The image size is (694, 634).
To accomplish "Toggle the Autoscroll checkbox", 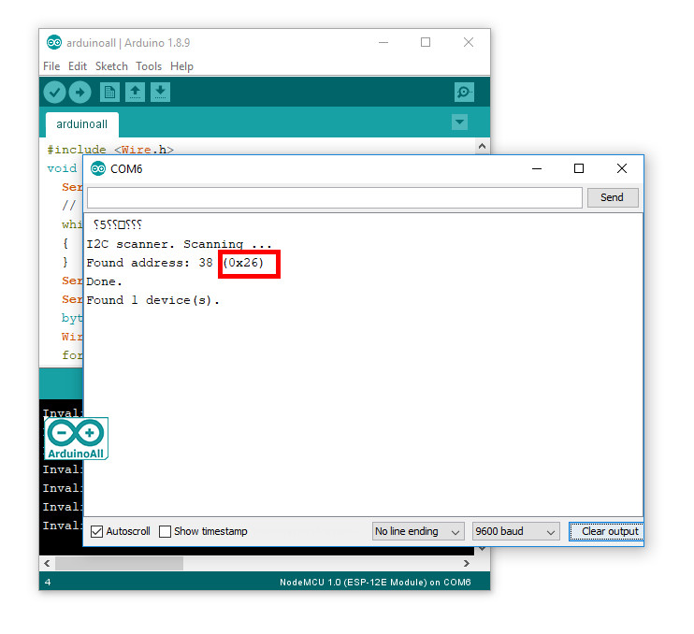I will (x=96, y=531).
